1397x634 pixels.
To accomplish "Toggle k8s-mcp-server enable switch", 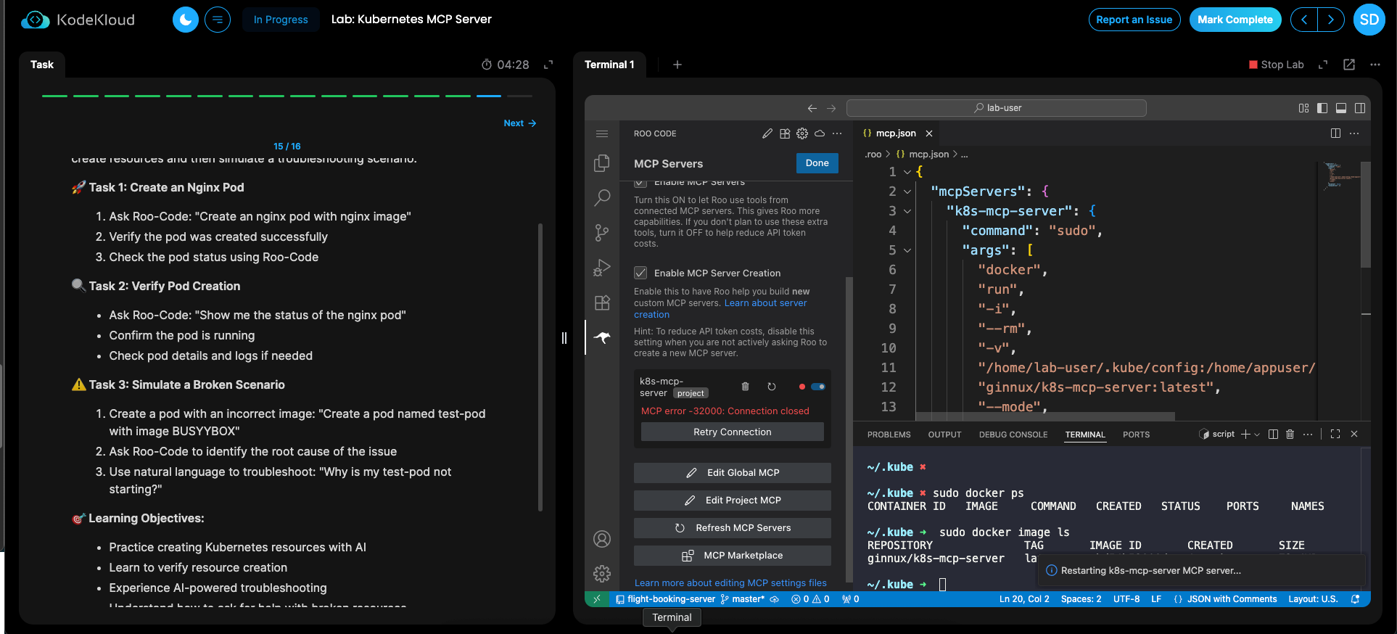I will click(x=818, y=387).
